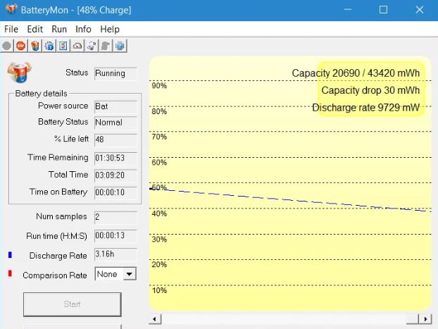Open battery information gear icon in toolbar

(x=49, y=46)
